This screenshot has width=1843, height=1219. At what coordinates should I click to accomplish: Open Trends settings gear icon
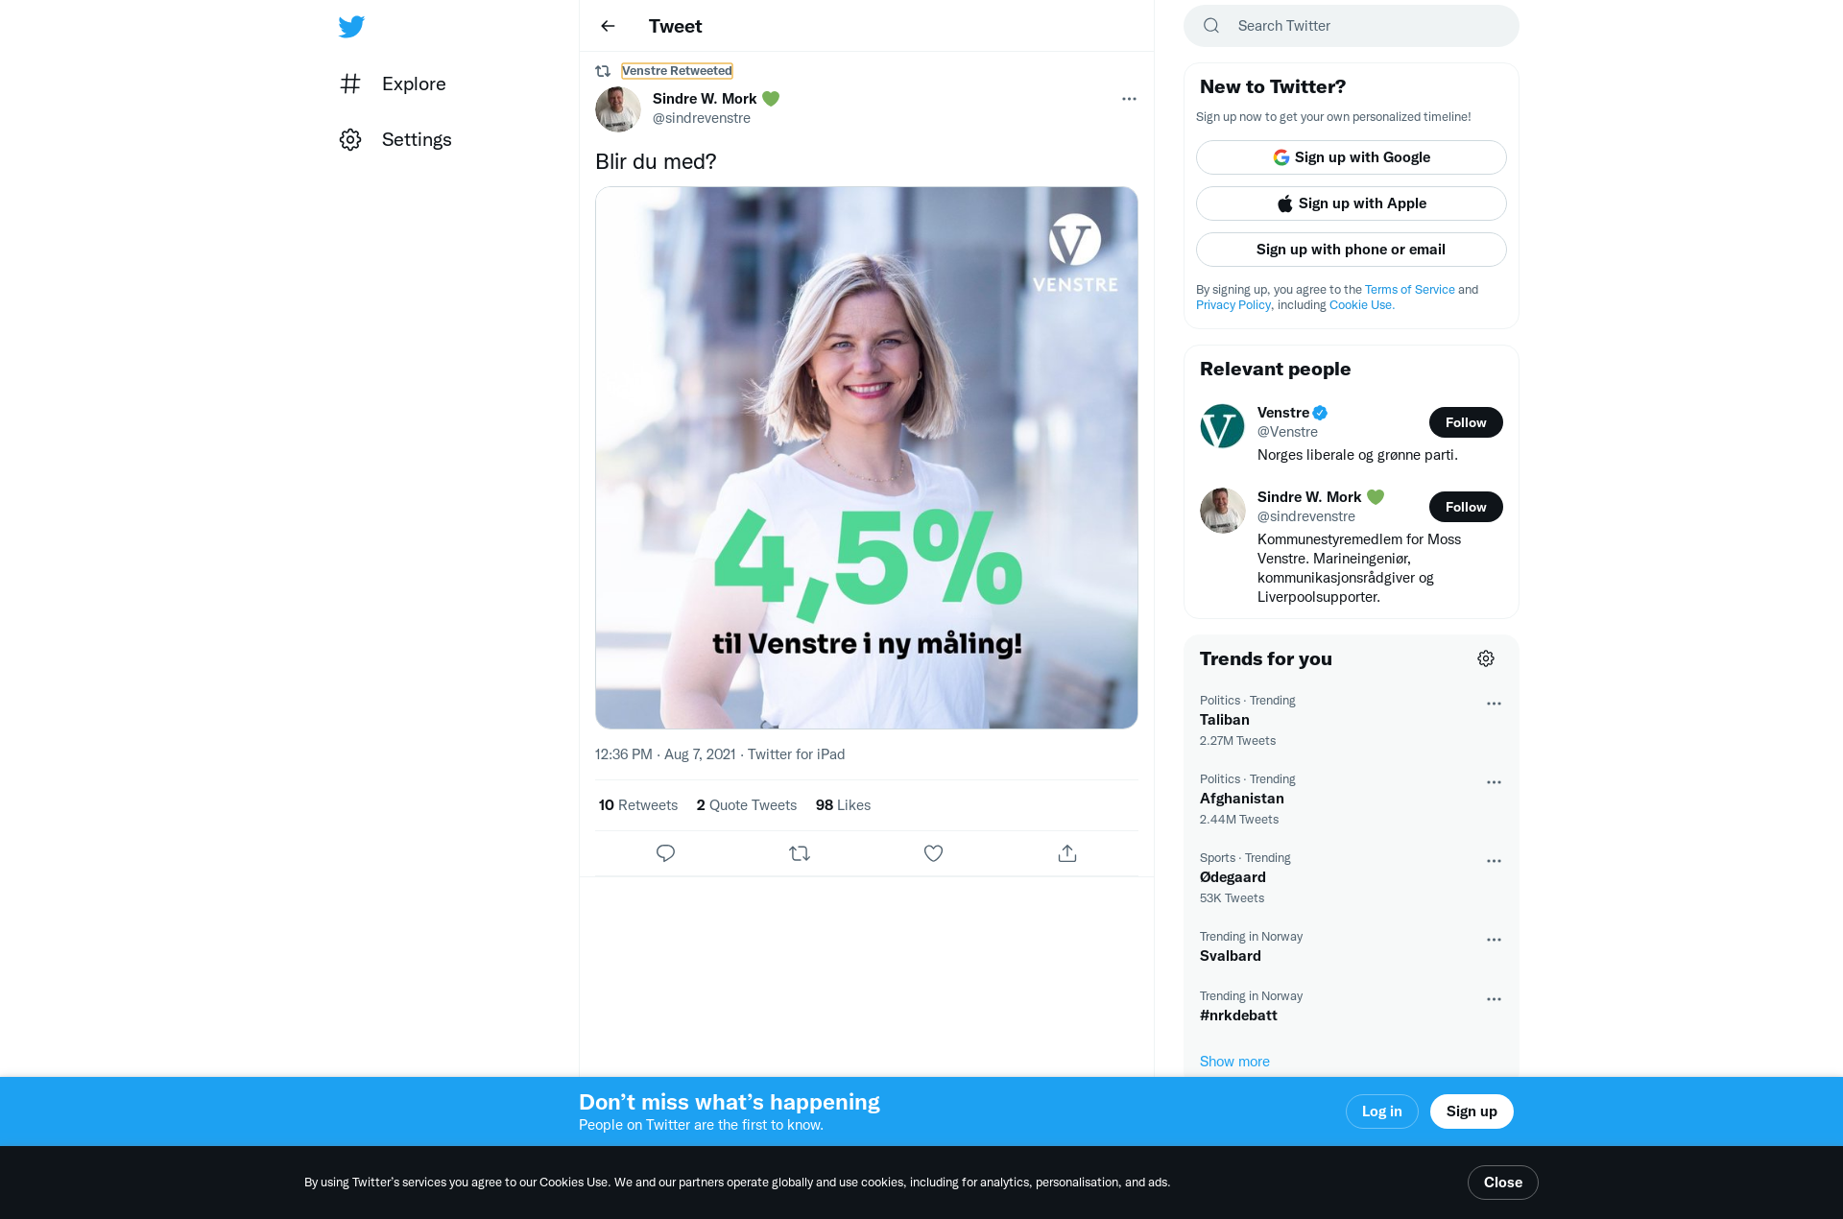1486,658
